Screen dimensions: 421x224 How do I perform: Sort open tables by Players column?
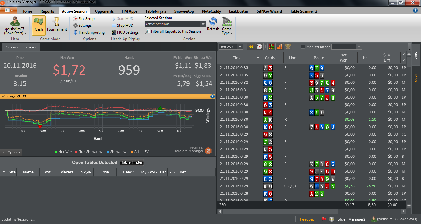coord(67,172)
